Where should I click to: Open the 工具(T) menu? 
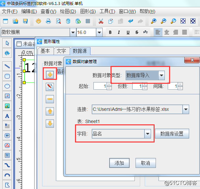point(107,12)
